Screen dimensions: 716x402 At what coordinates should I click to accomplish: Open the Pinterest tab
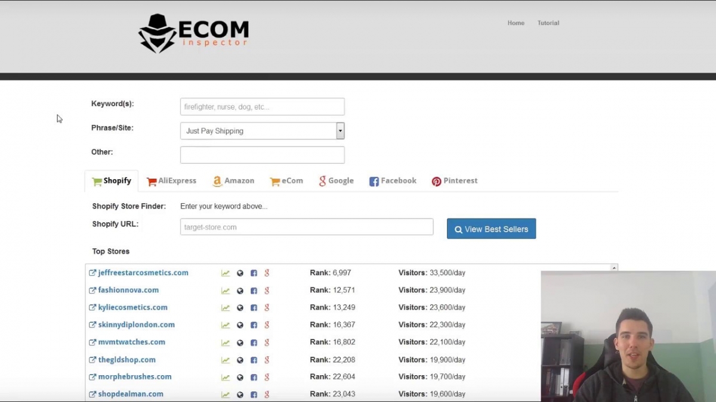pyautogui.click(x=455, y=180)
